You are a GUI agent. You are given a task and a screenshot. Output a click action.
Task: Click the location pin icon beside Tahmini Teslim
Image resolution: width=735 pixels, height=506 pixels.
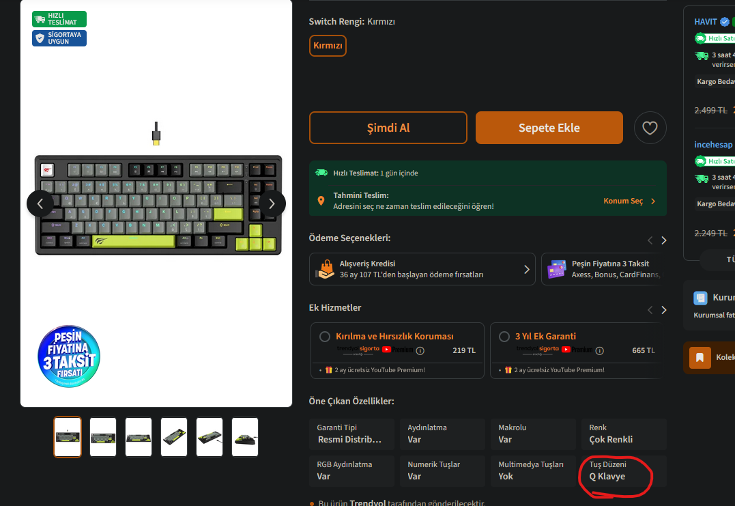pyautogui.click(x=321, y=201)
